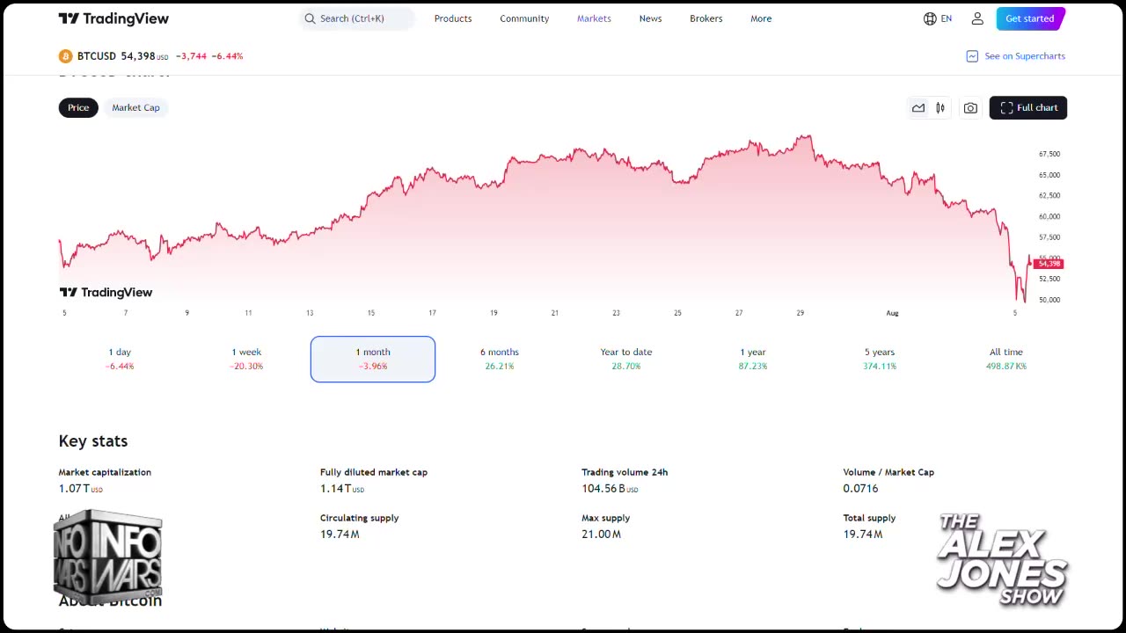Click the search magnifier icon
This screenshot has width=1126, height=633.
coord(310,18)
